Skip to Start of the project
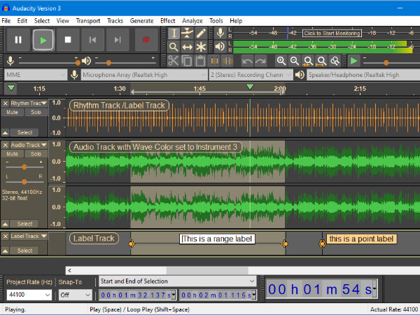This screenshot has width=420, height=315. (x=92, y=40)
